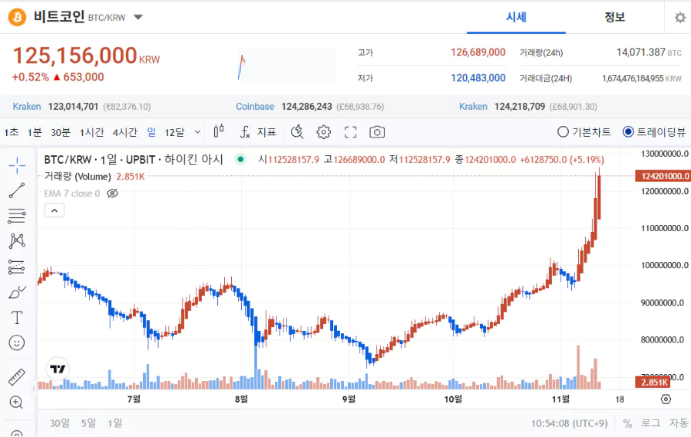Set chart range to 5일
The image size is (691, 437).
coord(88,423)
